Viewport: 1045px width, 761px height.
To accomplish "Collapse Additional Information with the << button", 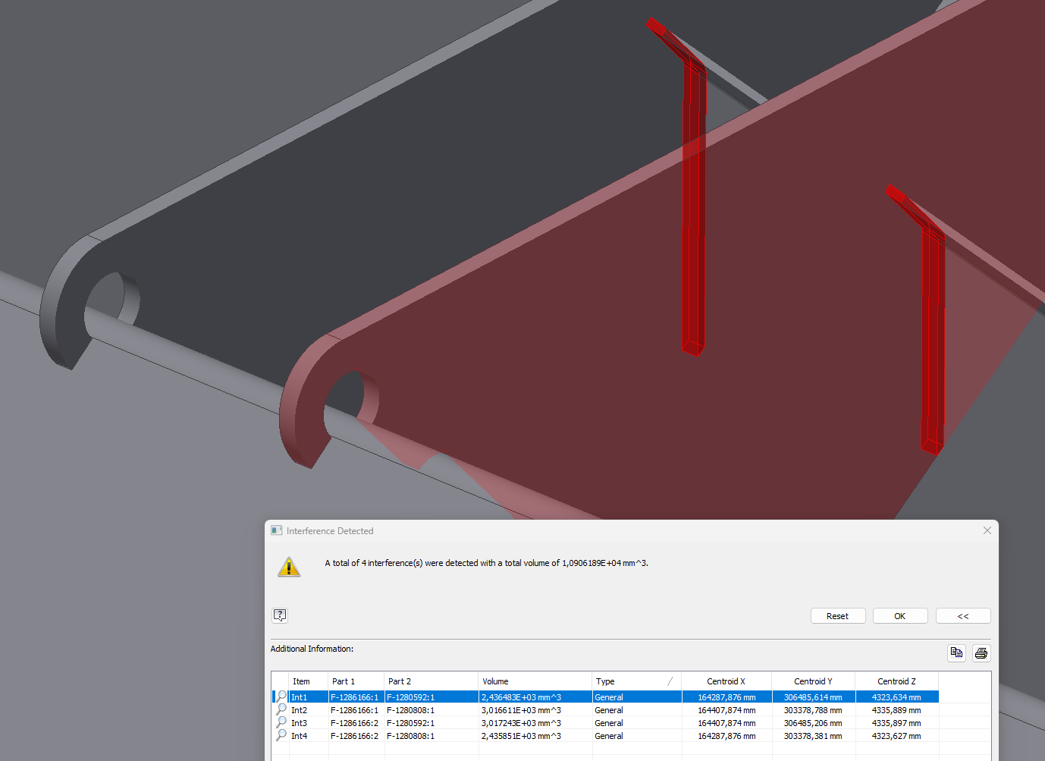I will pyautogui.click(x=962, y=615).
